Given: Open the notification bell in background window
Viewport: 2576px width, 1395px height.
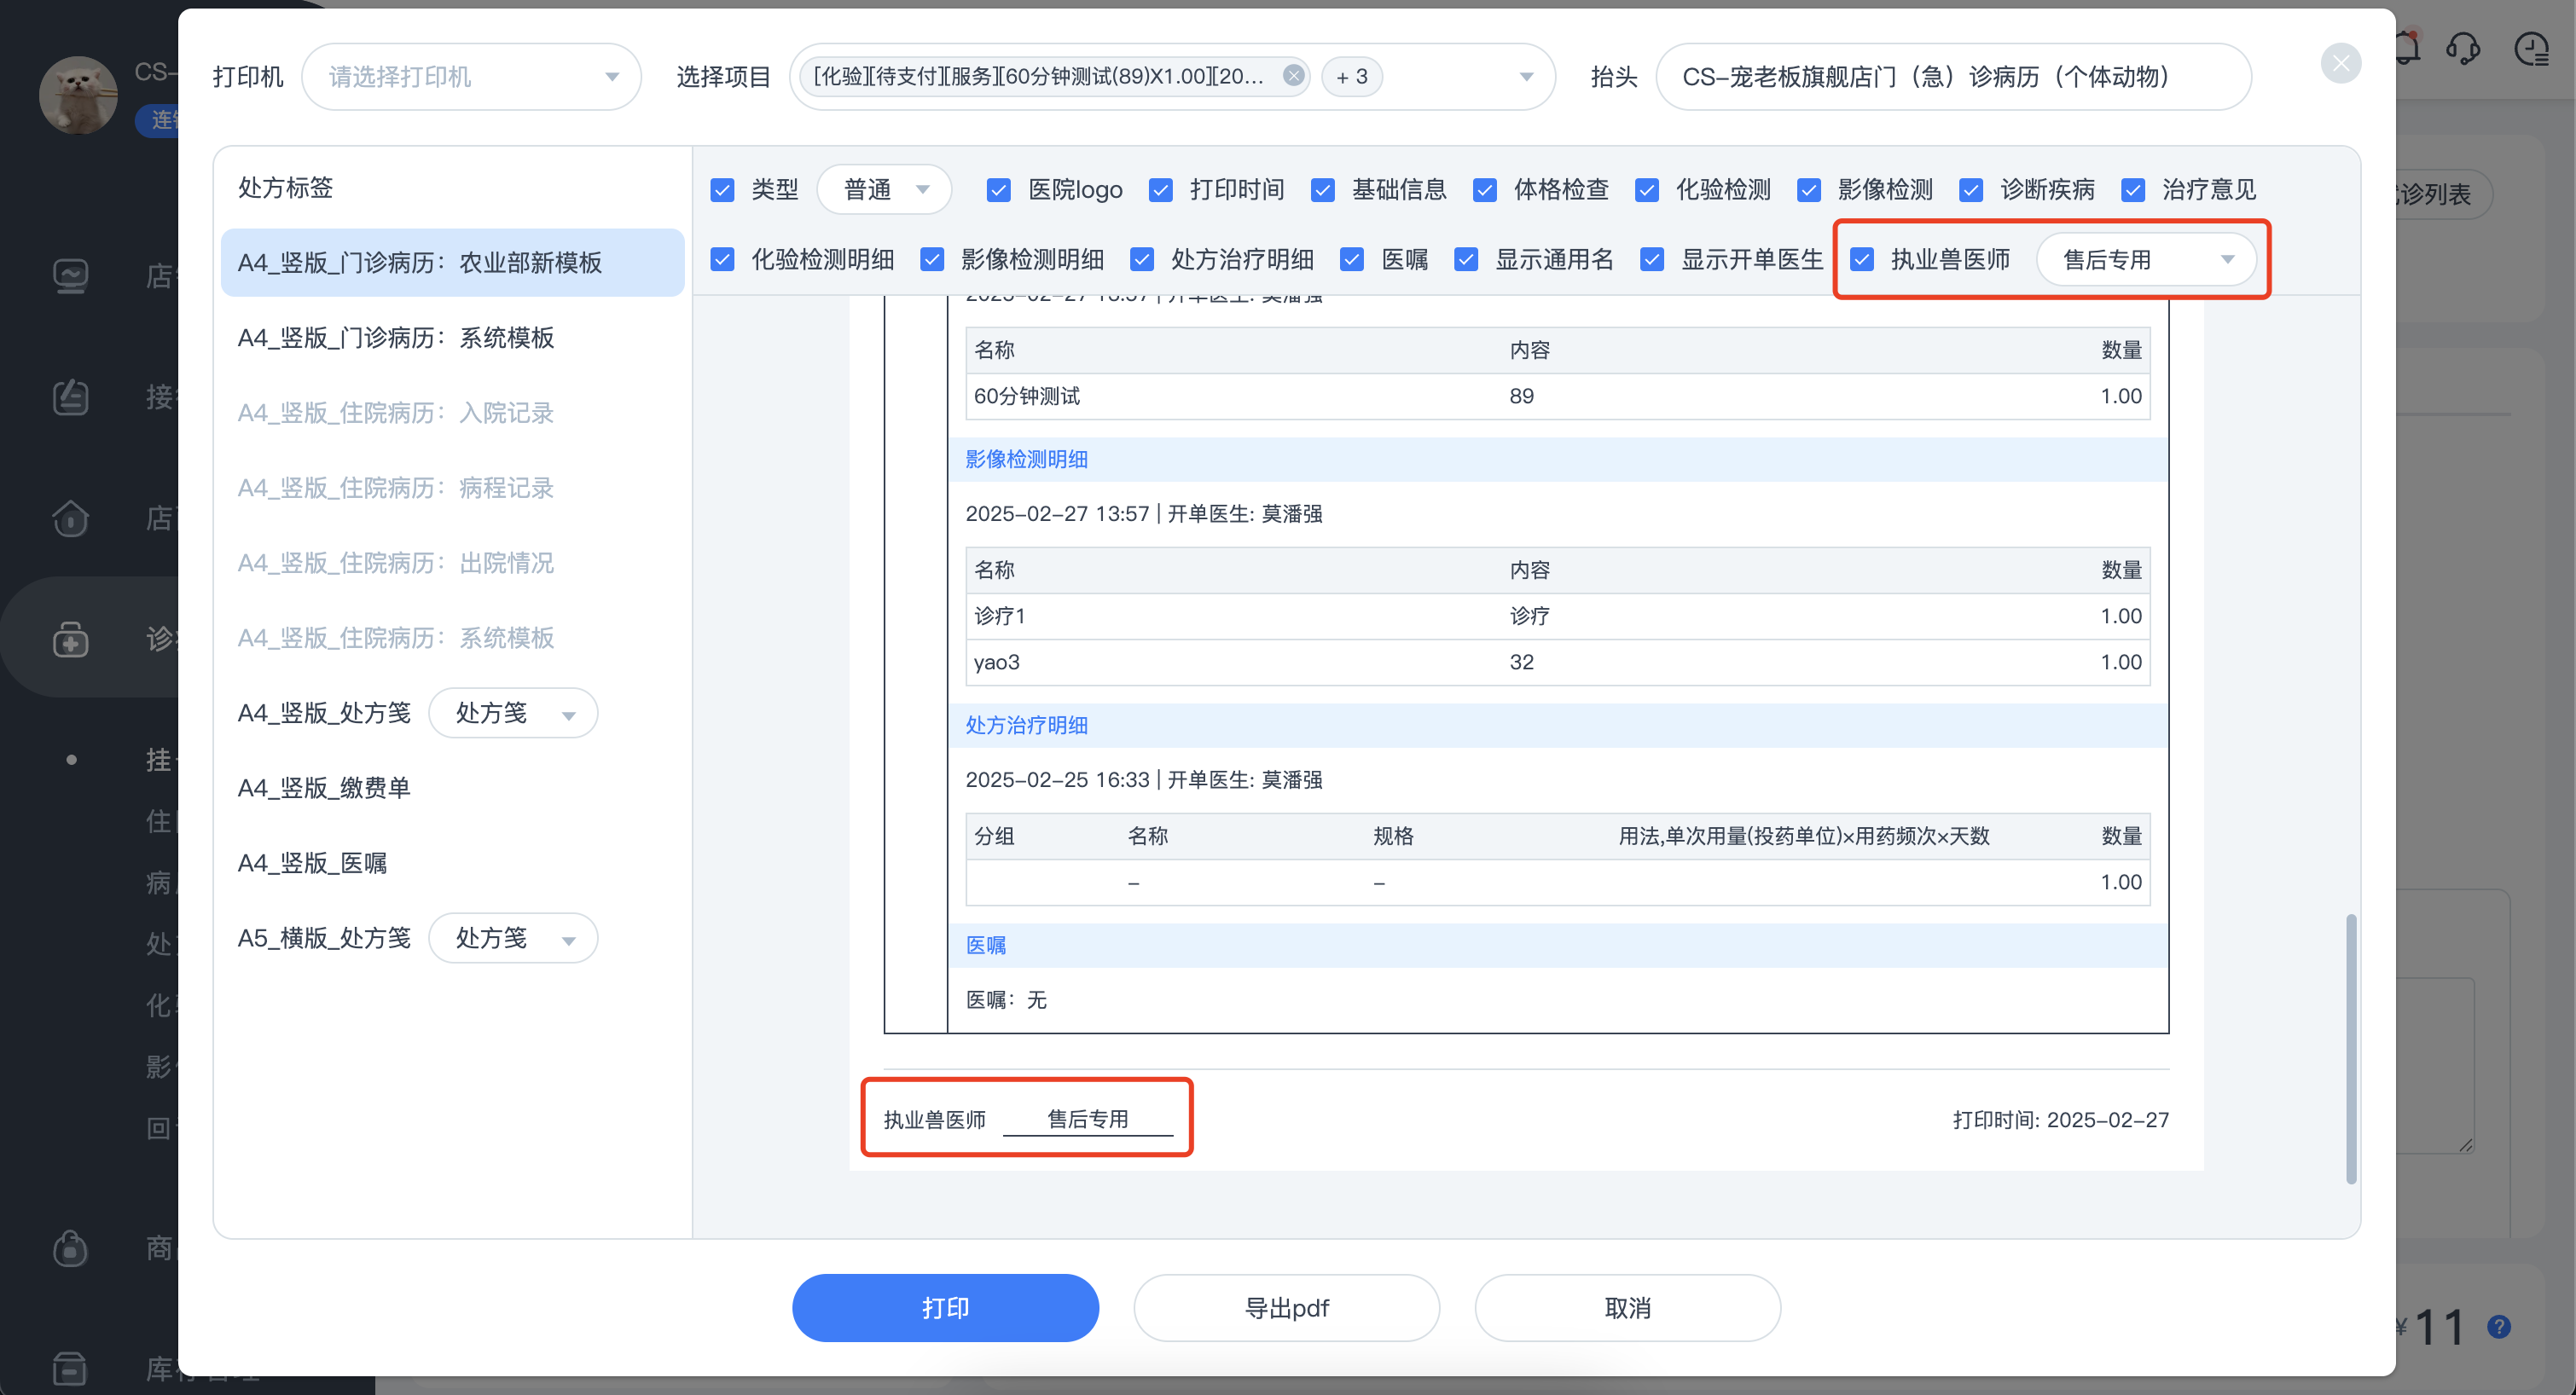Looking at the screenshot, I should coord(2407,48).
